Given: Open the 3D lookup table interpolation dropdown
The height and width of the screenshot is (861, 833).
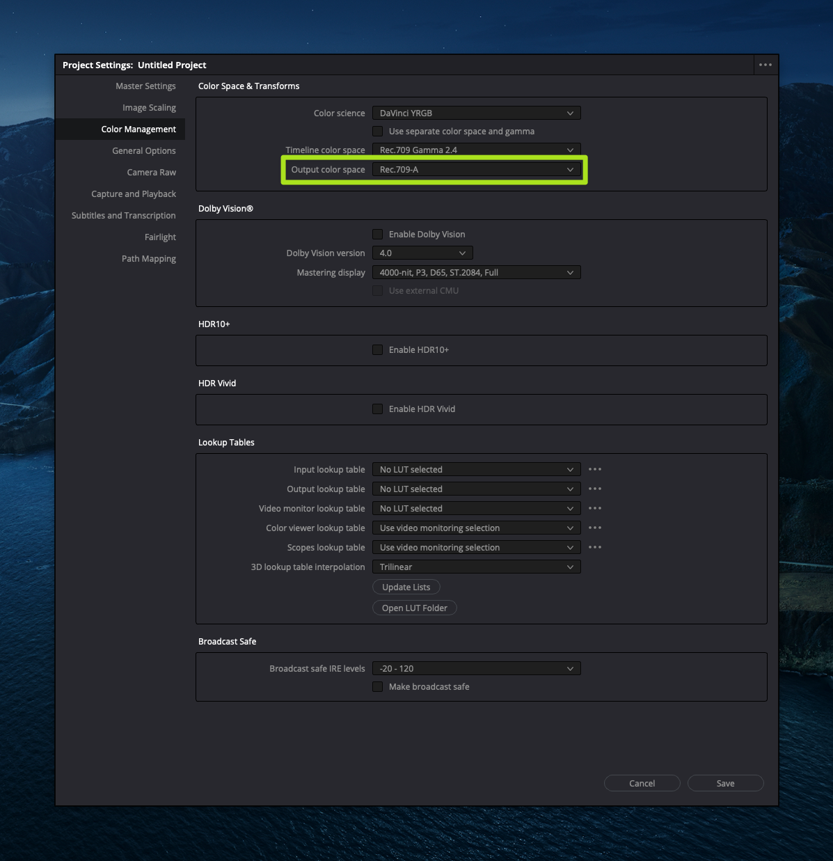Looking at the screenshot, I should click(477, 567).
